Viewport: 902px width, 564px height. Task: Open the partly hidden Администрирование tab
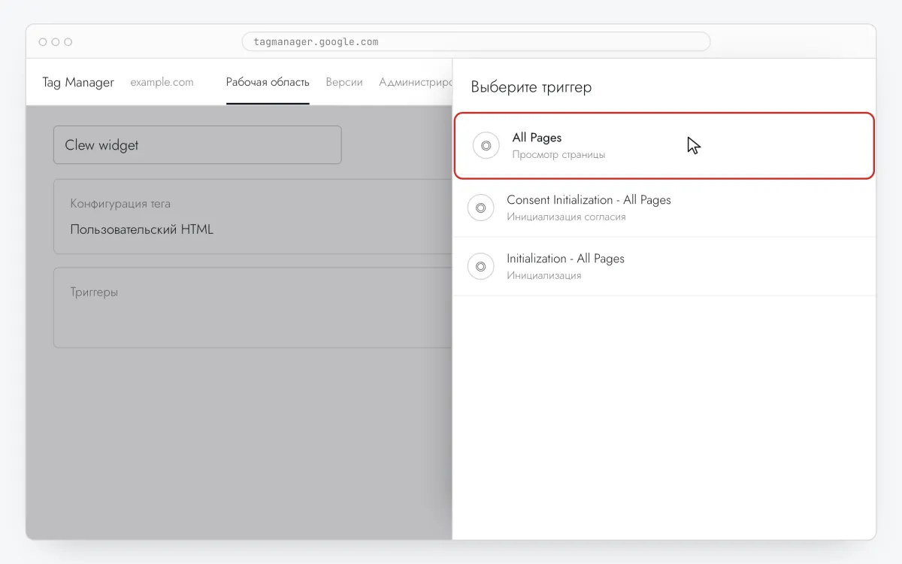click(x=416, y=83)
